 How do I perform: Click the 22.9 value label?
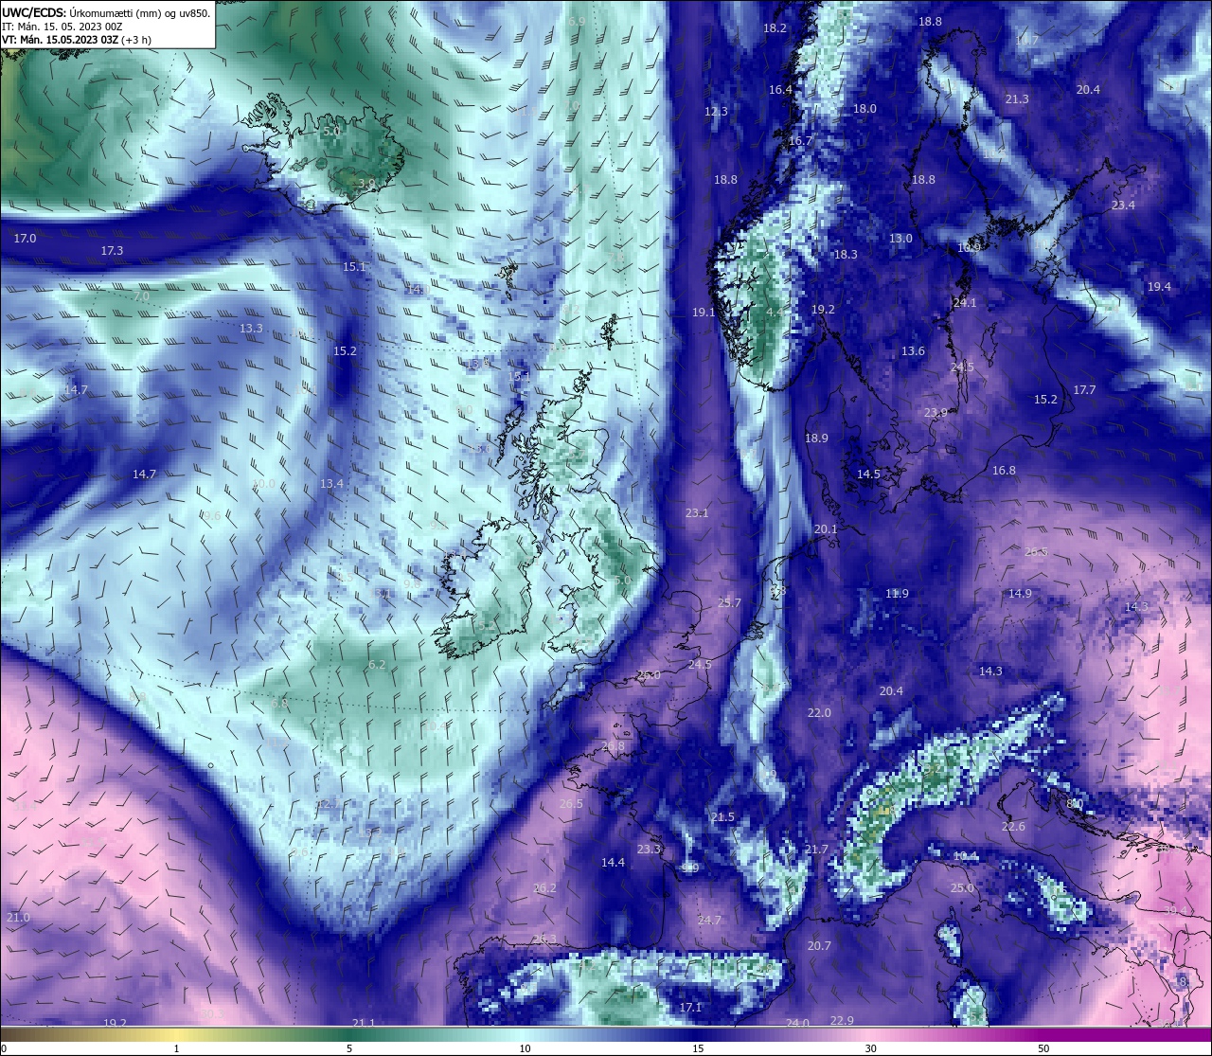click(x=842, y=1020)
